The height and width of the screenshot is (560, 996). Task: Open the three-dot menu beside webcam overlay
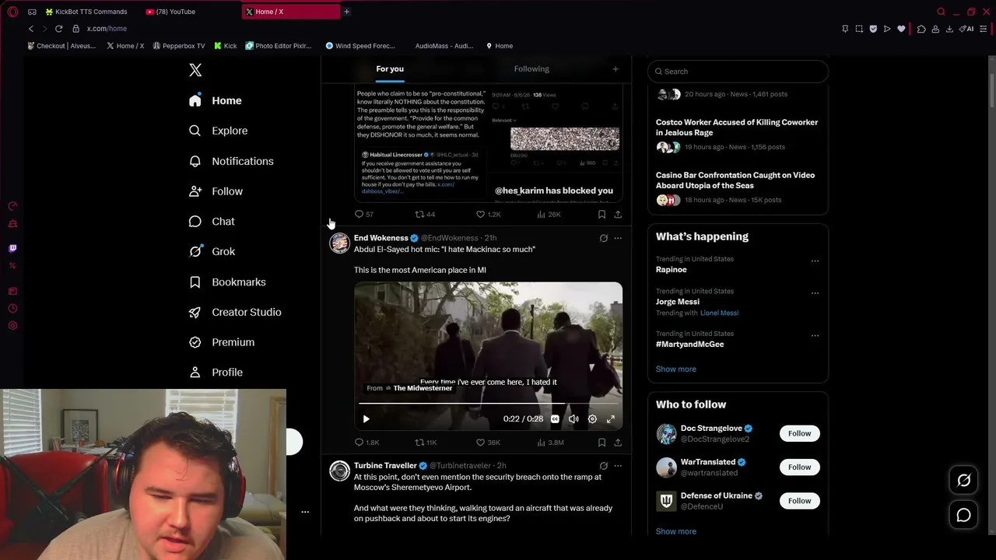pos(305,512)
